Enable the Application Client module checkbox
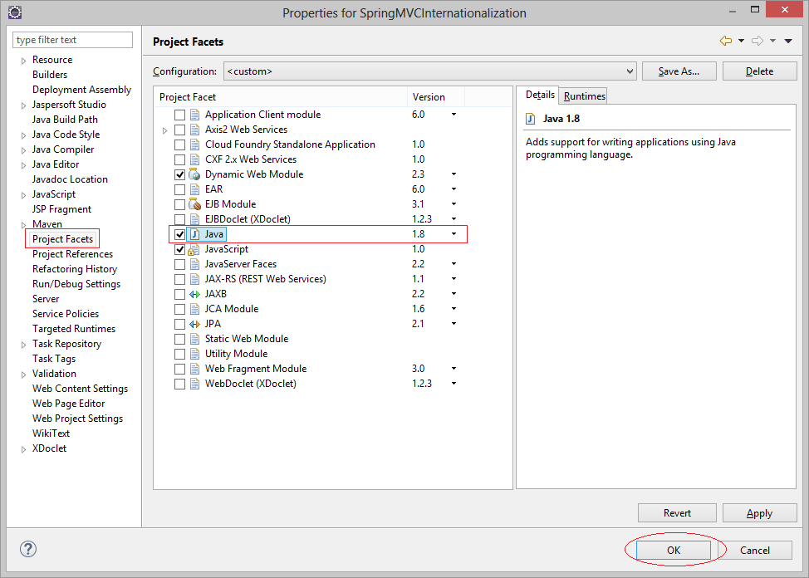This screenshot has width=809, height=578. (x=179, y=115)
